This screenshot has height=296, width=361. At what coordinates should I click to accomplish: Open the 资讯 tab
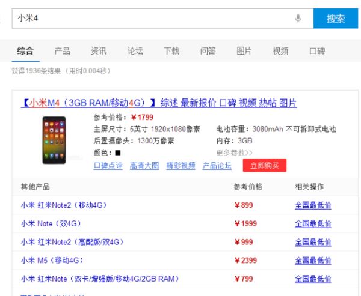point(99,51)
